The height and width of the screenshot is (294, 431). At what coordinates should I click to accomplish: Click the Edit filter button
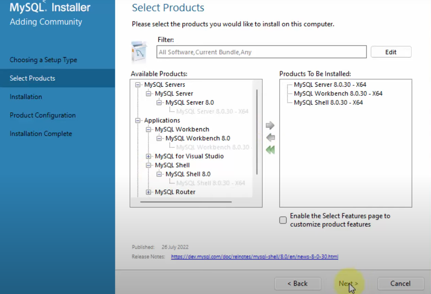click(x=391, y=52)
